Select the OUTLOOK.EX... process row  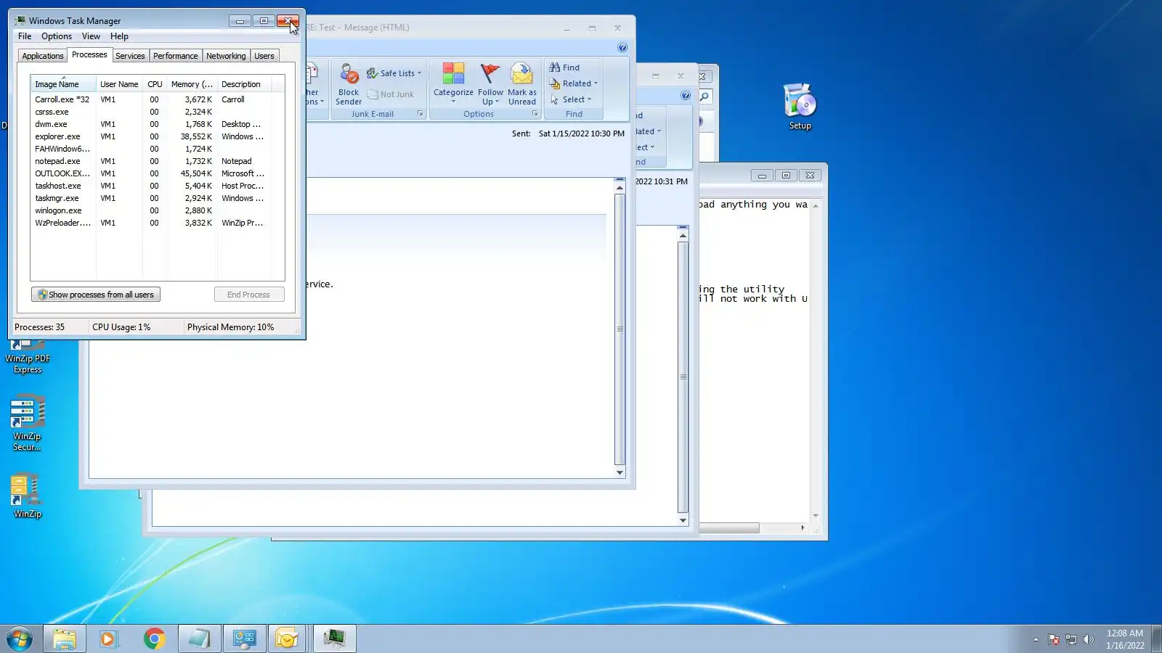[x=157, y=173]
